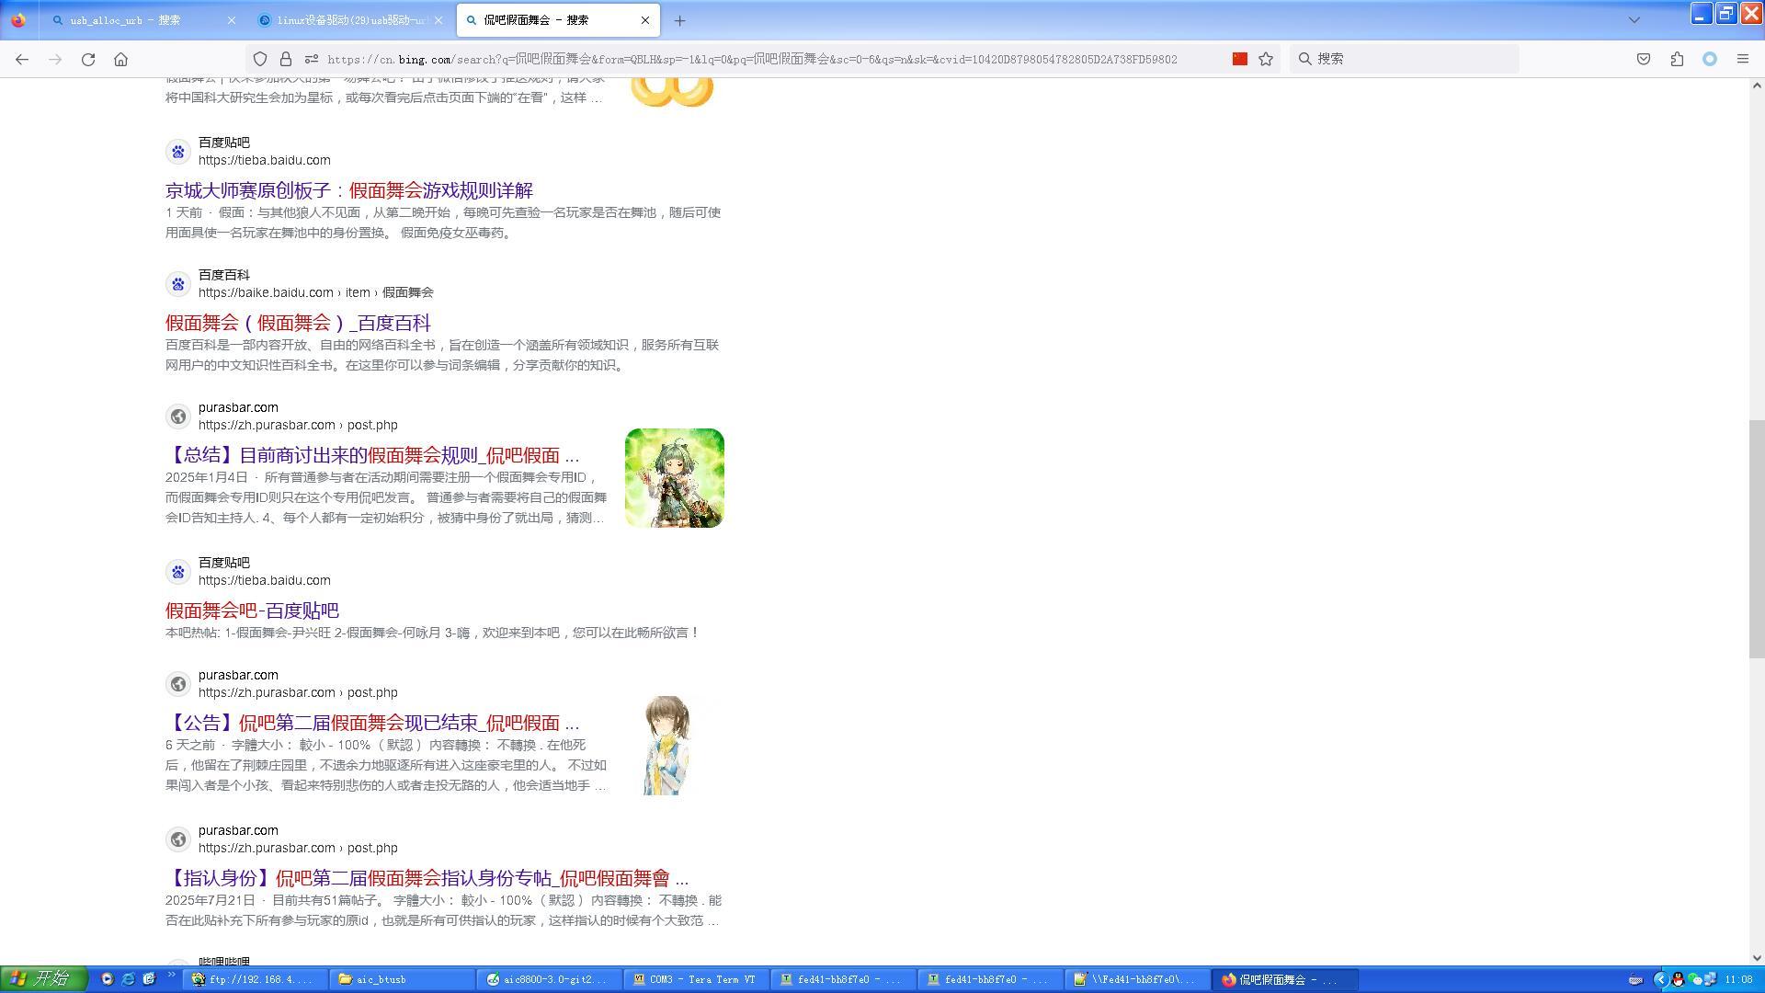Open 京城大师赛原创板子 假面舞会游戏规则详解 result

(x=349, y=190)
